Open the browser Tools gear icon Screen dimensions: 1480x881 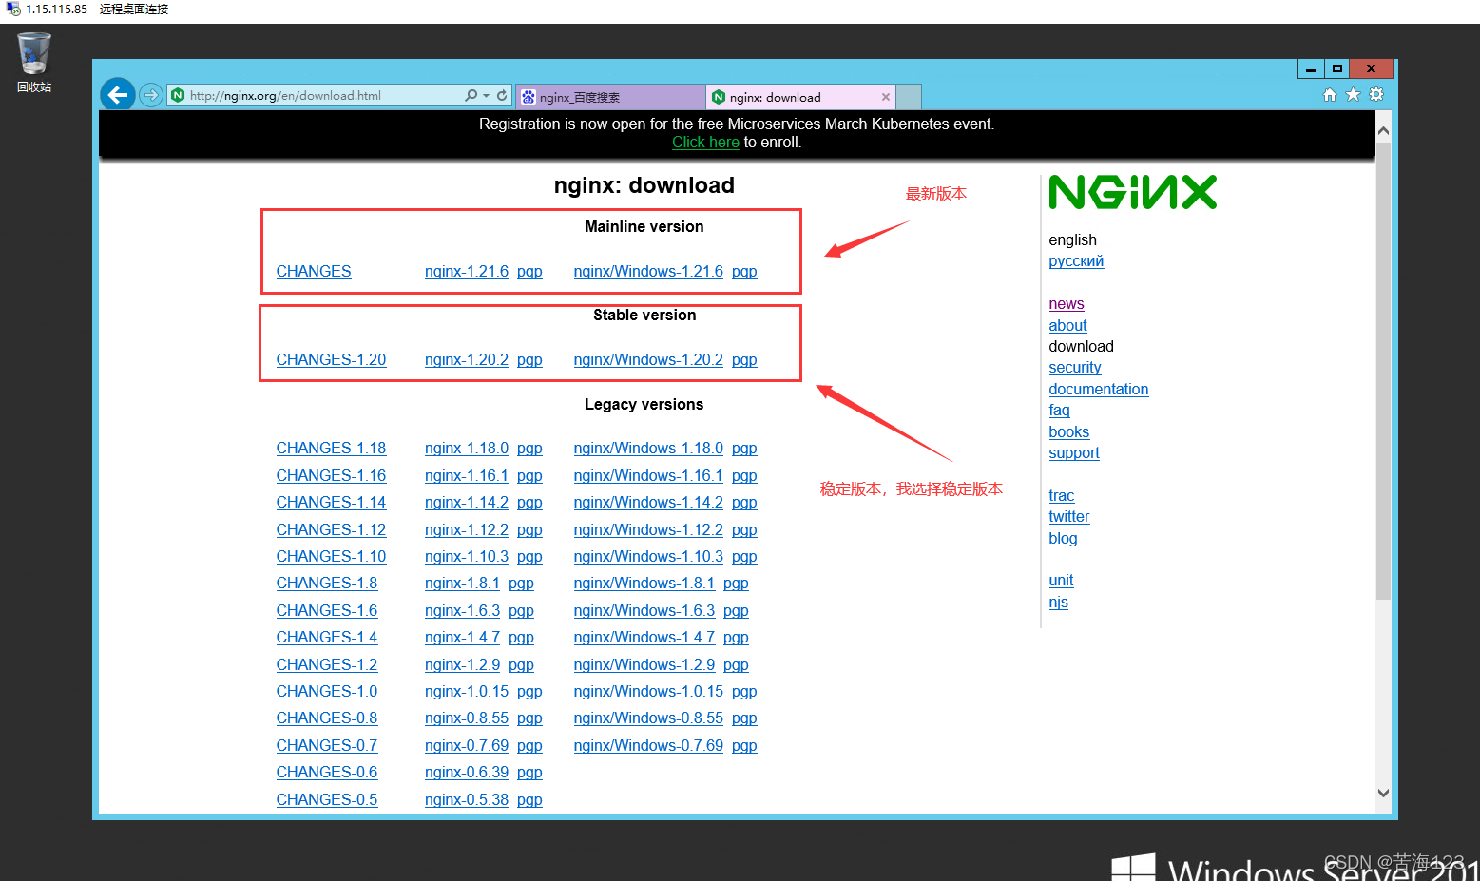1376,94
